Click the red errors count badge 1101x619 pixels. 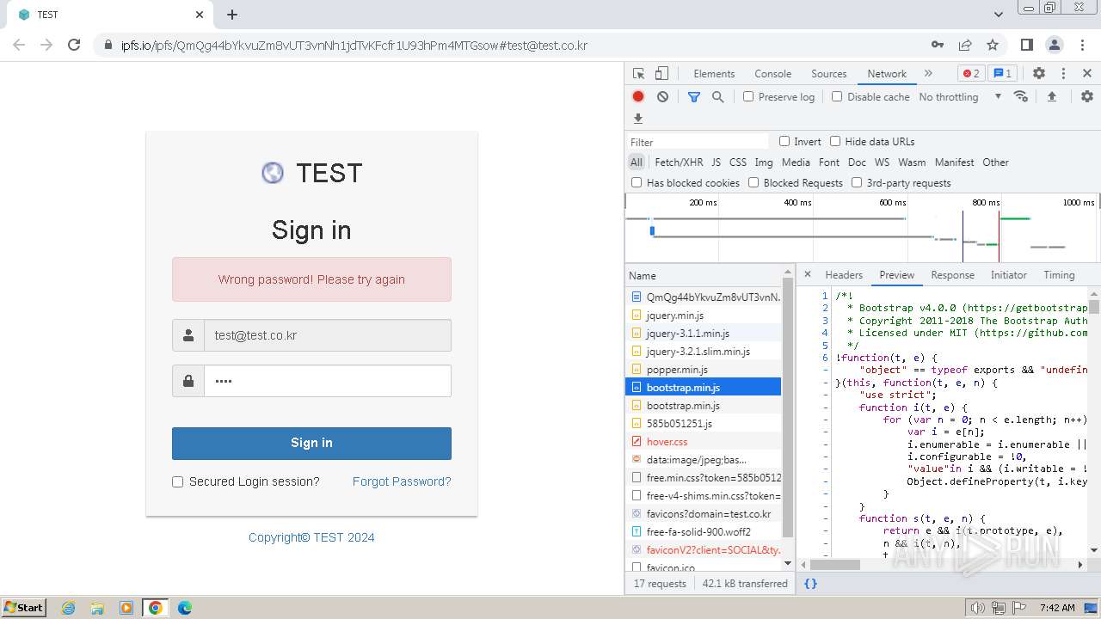click(x=971, y=74)
